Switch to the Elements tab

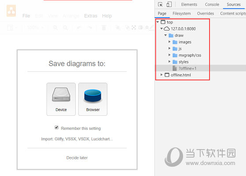tap(189, 4)
